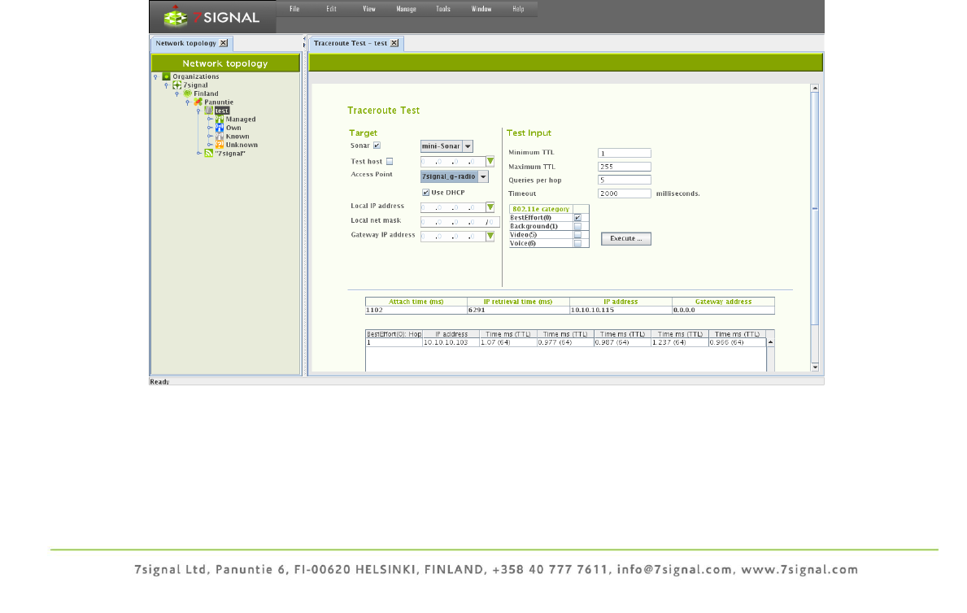The image size is (967, 613).
Task: Click the Panuntie location icon
Action: click(198, 102)
